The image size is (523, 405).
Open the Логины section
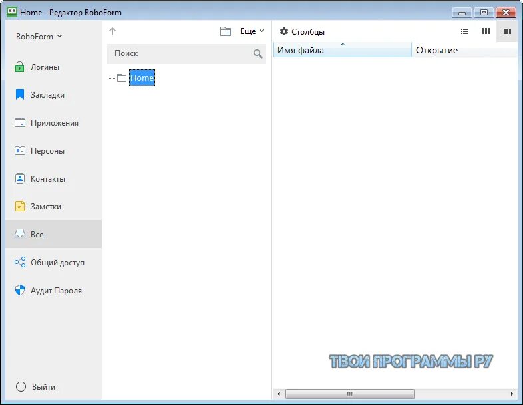click(x=53, y=67)
